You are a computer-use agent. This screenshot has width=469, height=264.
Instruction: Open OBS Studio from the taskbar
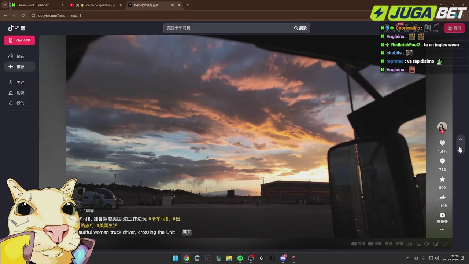click(251, 258)
